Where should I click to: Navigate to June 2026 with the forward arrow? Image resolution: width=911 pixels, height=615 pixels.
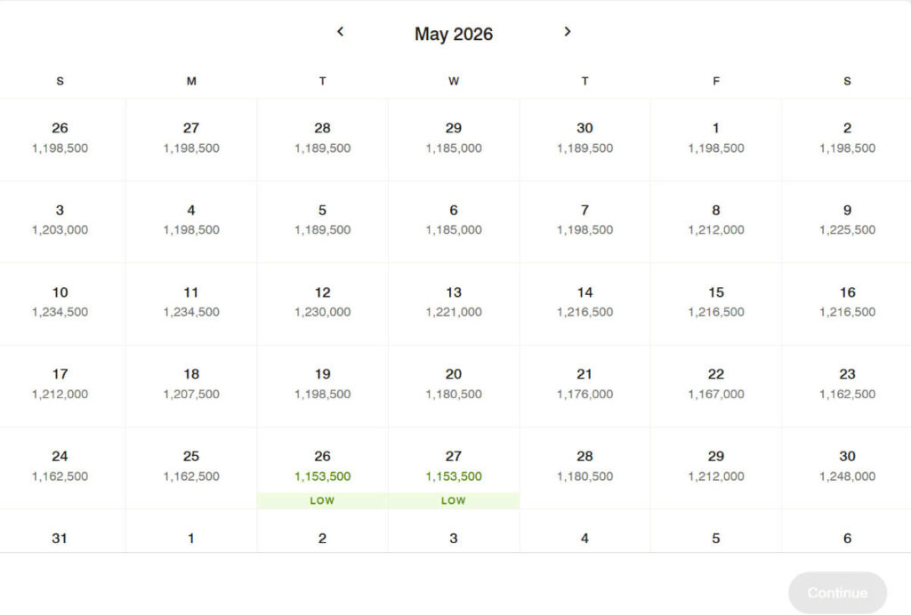(x=567, y=31)
